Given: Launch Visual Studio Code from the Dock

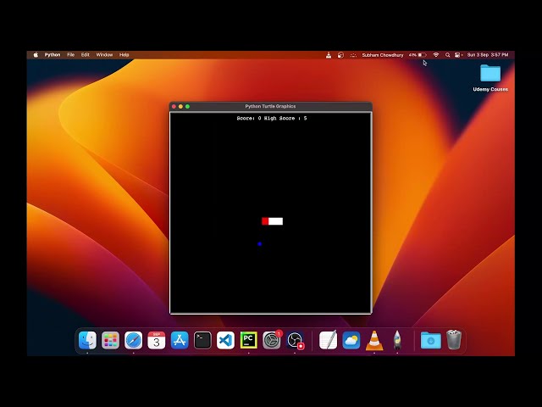Looking at the screenshot, I should pyautogui.click(x=225, y=340).
